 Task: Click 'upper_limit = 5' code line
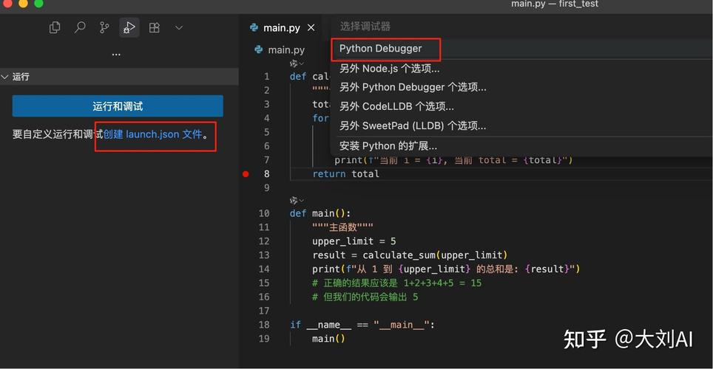pos(354,241)
